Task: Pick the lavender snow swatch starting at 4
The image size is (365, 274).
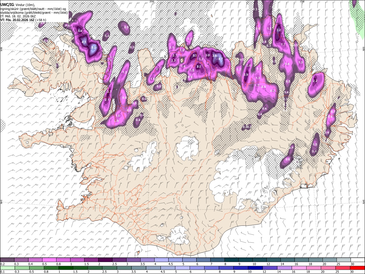Action: (161, 260)
